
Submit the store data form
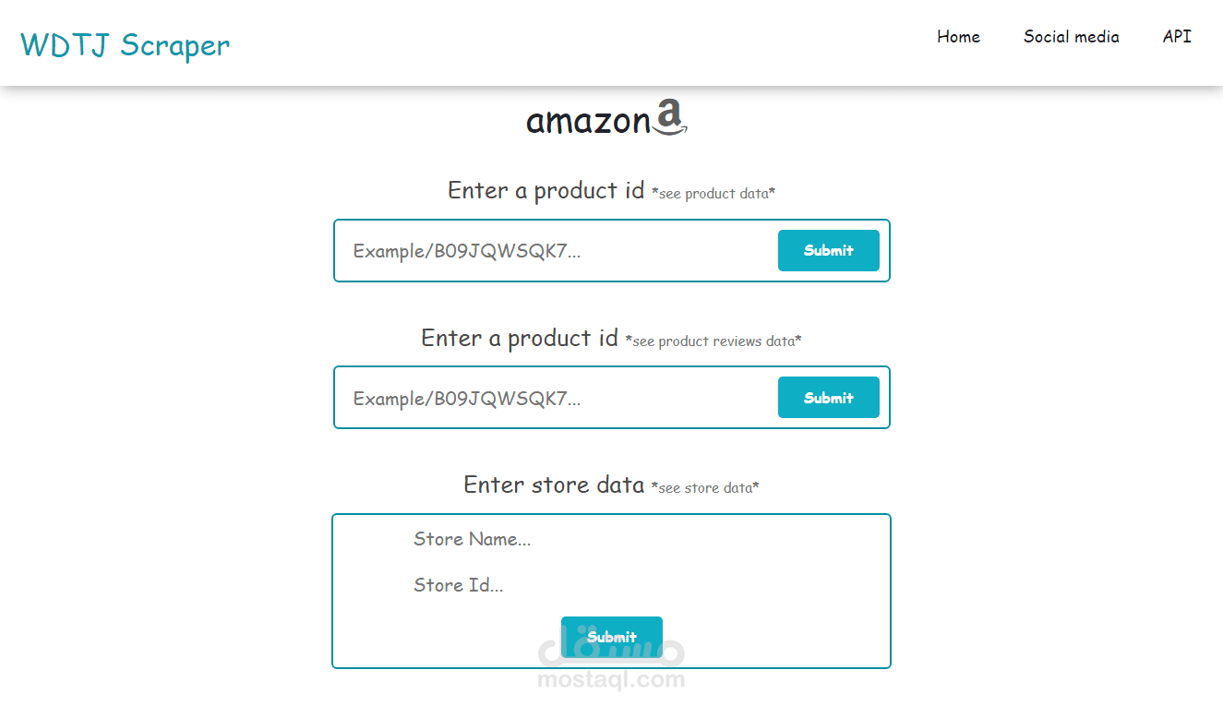click(611, 636)
